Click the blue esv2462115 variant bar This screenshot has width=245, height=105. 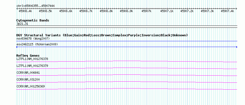pos(127,47)
